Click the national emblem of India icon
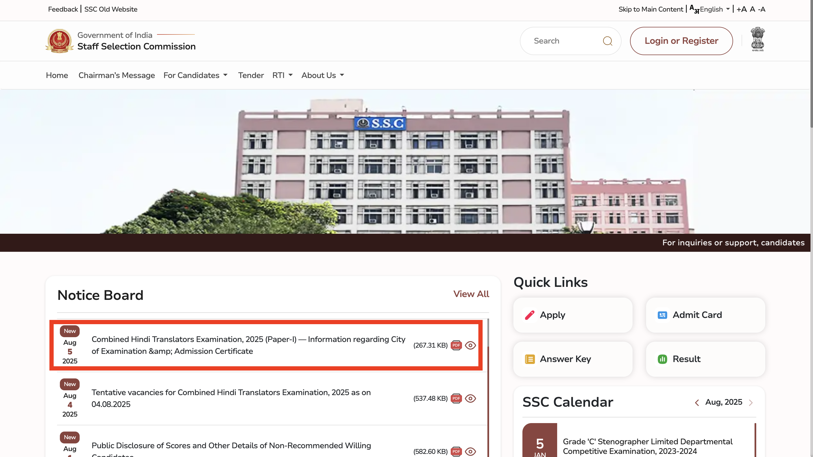 point(757,40)
